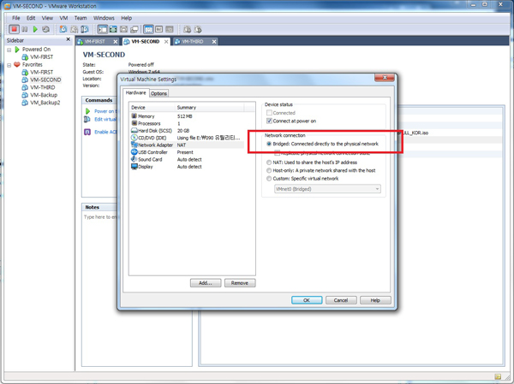Select the CD/DVD (IDE) device row

tap(187, 138)
